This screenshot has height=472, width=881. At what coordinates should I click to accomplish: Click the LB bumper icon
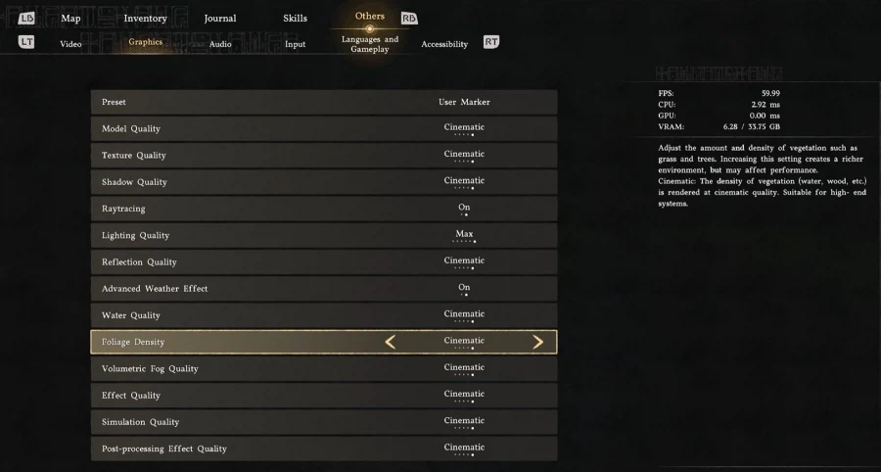tap(26, 18)
